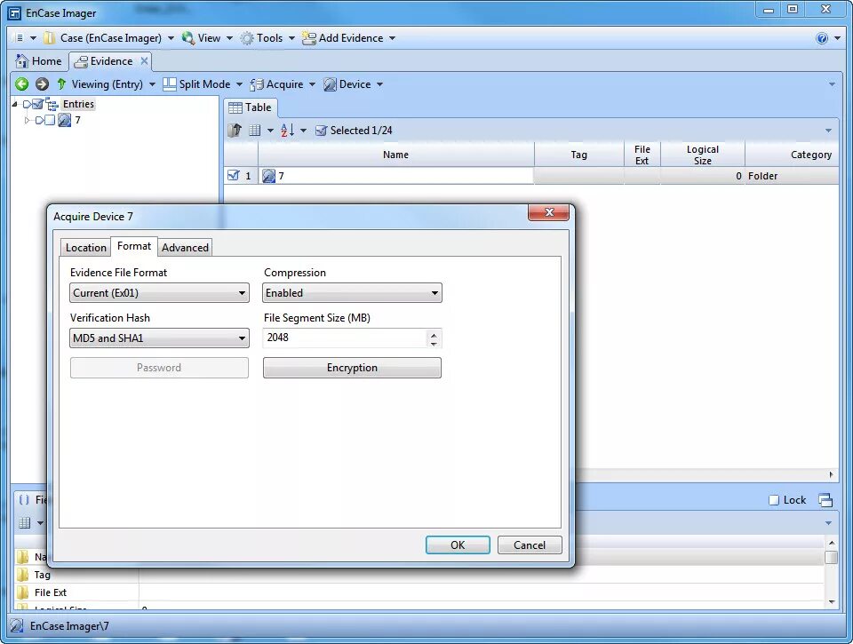
Task: Open the lower pane toolbar overflow arrow
Action: tap(828, 523)
